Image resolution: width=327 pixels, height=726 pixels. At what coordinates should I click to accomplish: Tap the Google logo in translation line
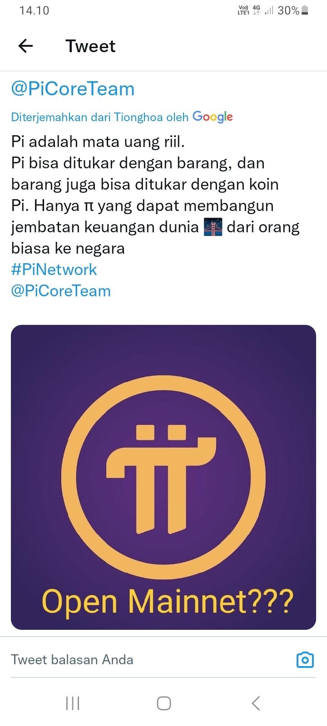point(213,117)
